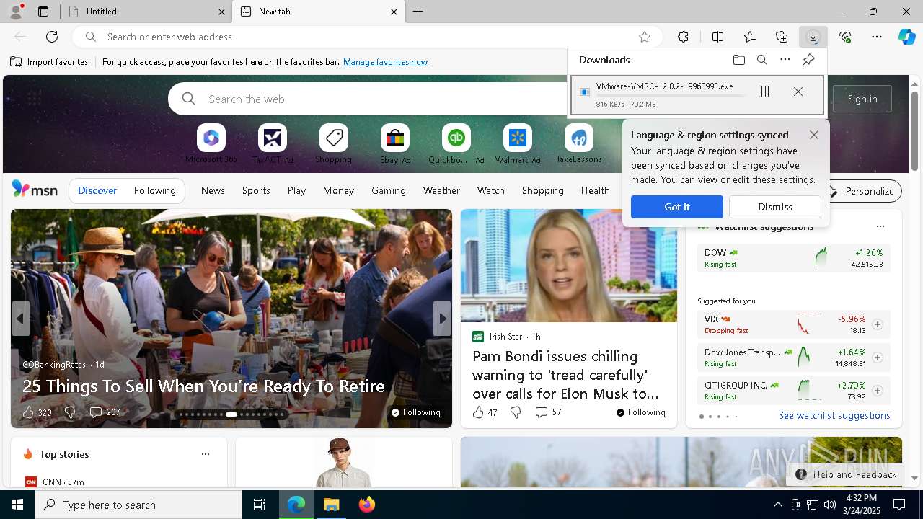
Task: Switch to the Untitled browser tab
Action: pos(144,12)
